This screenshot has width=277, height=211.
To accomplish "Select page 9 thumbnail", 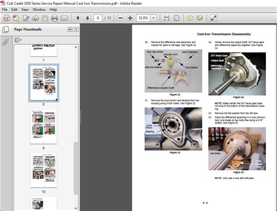I will 44,126.
